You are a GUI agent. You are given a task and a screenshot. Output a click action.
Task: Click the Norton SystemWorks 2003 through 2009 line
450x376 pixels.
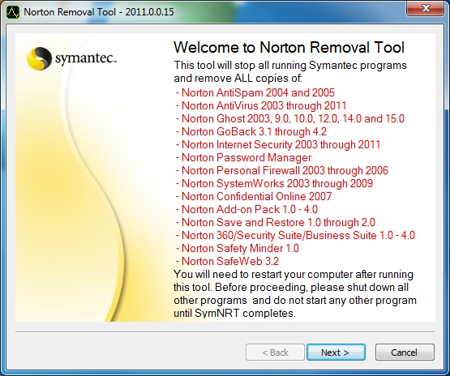274,183
